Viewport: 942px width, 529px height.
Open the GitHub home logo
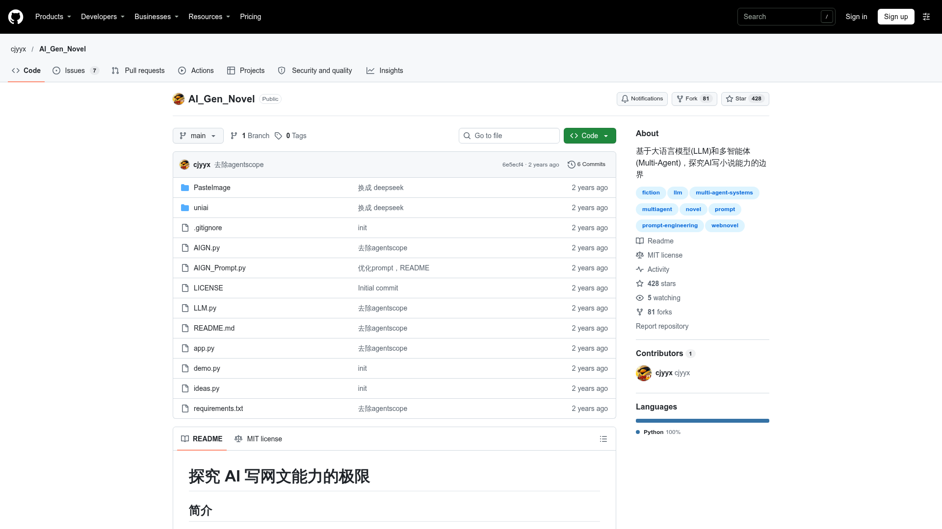[x=16, y=17]
